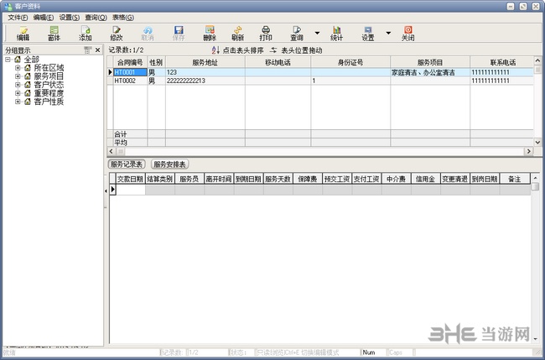
Task: Open the dropdown arrow beside 查询
Action: click(x=317, y=34)
